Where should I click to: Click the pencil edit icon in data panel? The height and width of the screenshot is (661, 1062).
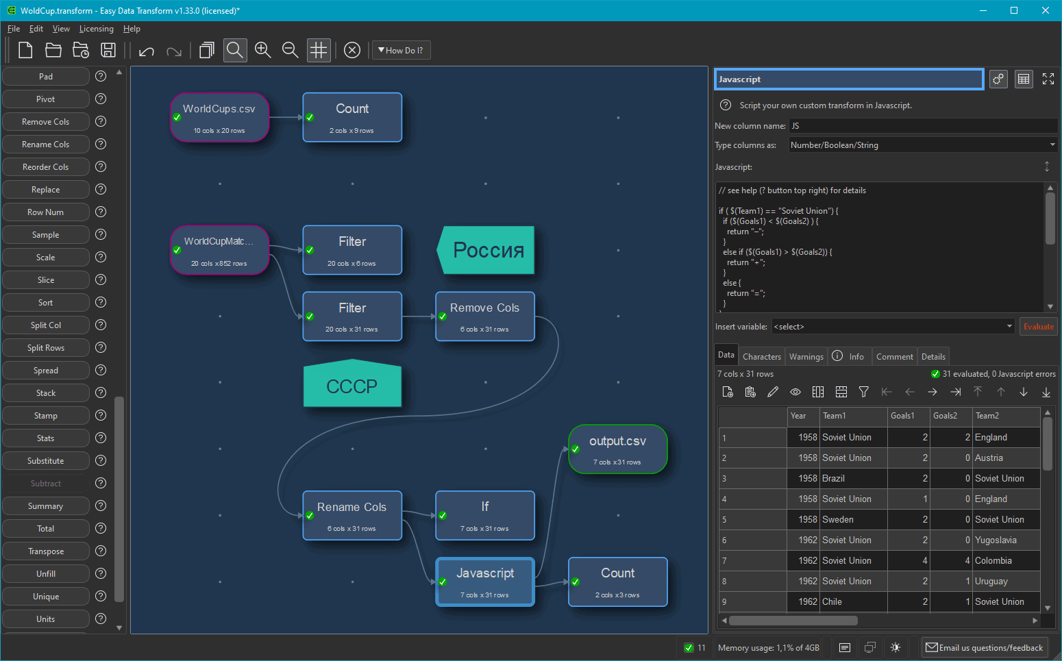[x=773, y=392]
